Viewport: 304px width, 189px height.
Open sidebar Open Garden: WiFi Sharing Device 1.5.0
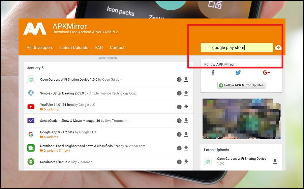tap(242, 161)
